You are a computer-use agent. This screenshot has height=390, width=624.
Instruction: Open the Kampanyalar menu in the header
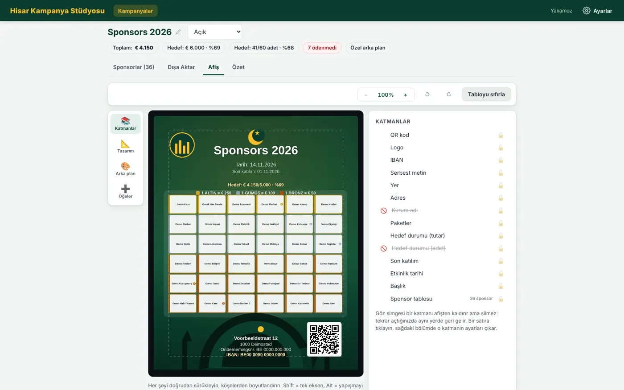(135, 11)
